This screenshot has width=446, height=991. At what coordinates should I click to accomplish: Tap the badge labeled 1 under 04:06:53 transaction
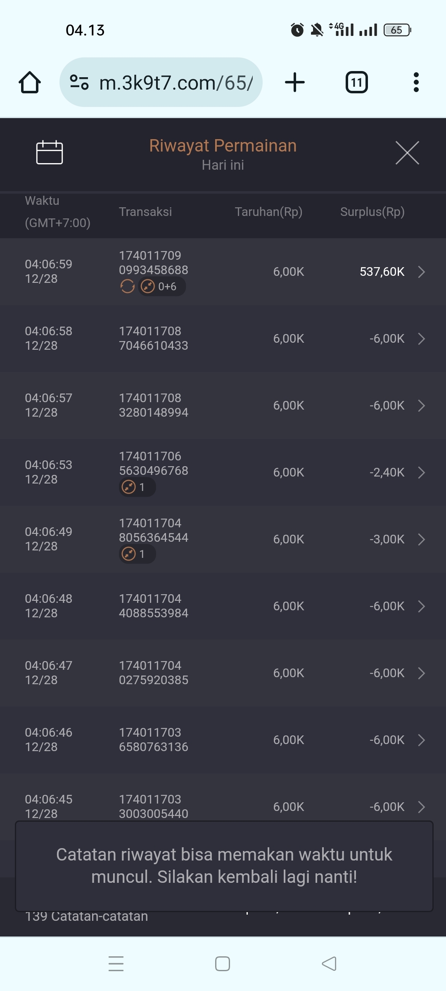(137, 487)
